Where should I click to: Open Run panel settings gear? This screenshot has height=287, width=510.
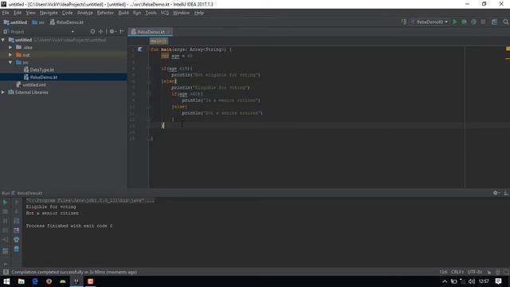click(496, 193)
